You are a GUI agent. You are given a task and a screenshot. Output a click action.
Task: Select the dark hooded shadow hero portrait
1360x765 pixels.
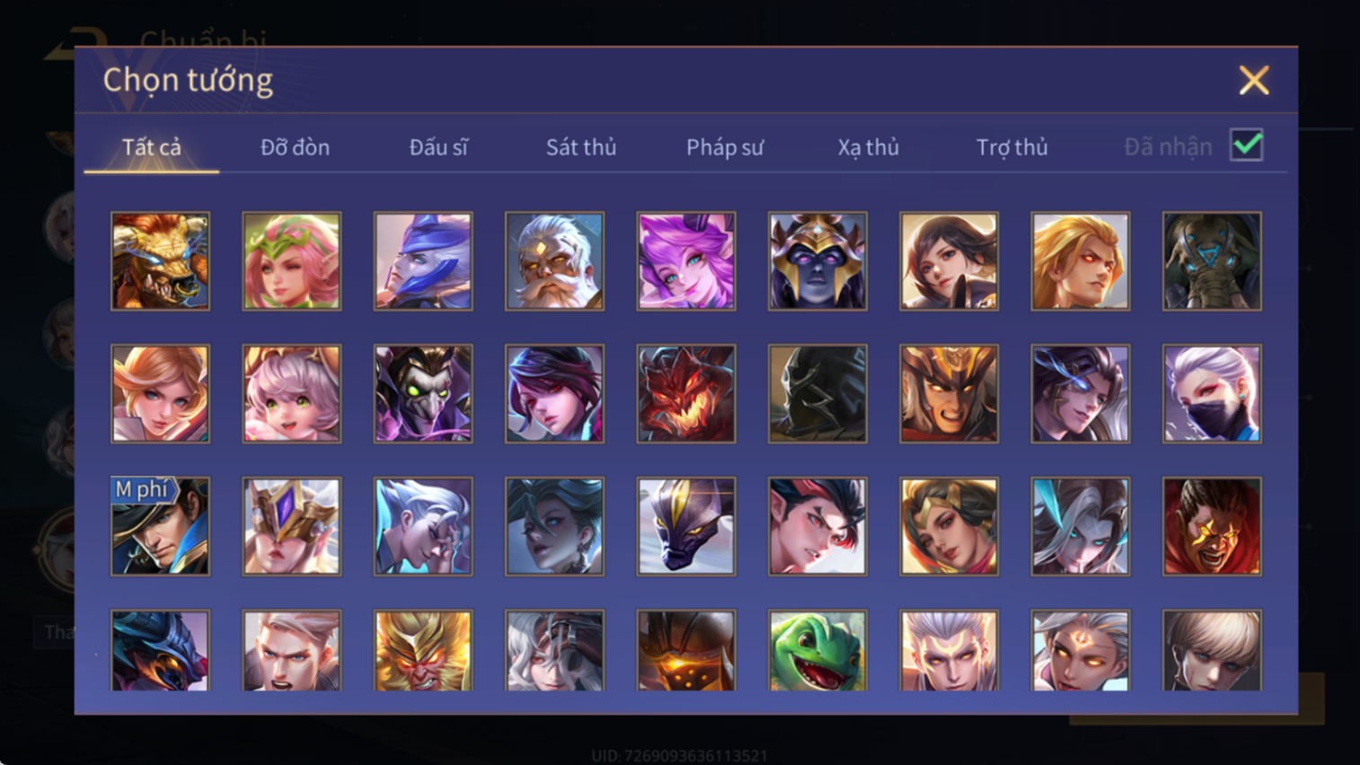[x=817, y=393]
